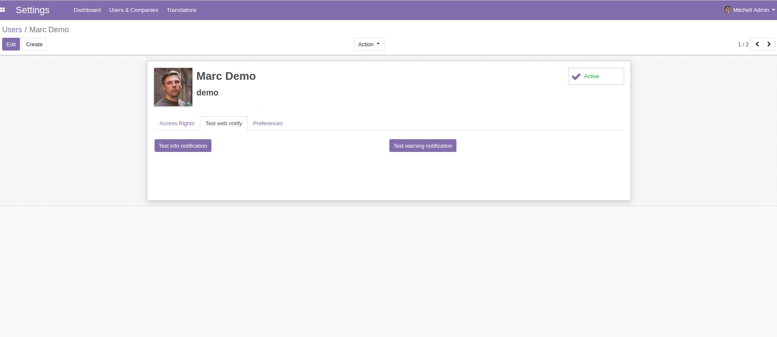Switch to Access Rights tab

[177, 124]
